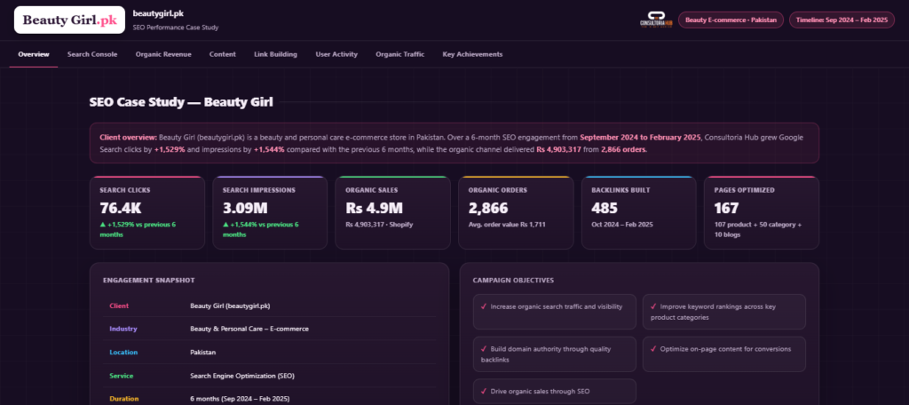Click the Oct 2024 – Feb 2025 text
Viewport: 909px width, 405px height.
[621, 225]
